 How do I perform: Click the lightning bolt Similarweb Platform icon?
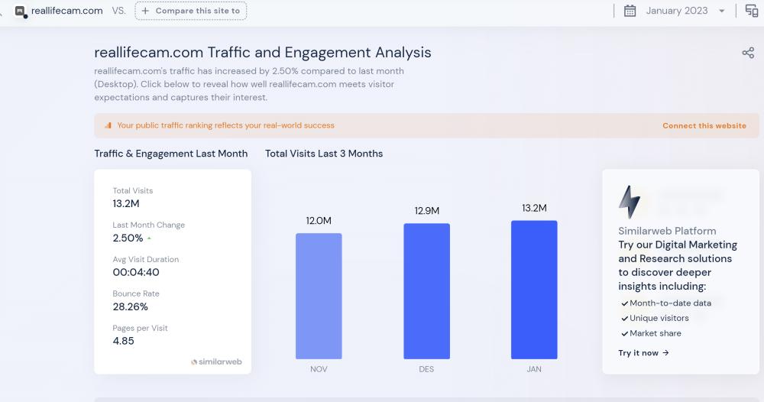[x=630, y=202]
